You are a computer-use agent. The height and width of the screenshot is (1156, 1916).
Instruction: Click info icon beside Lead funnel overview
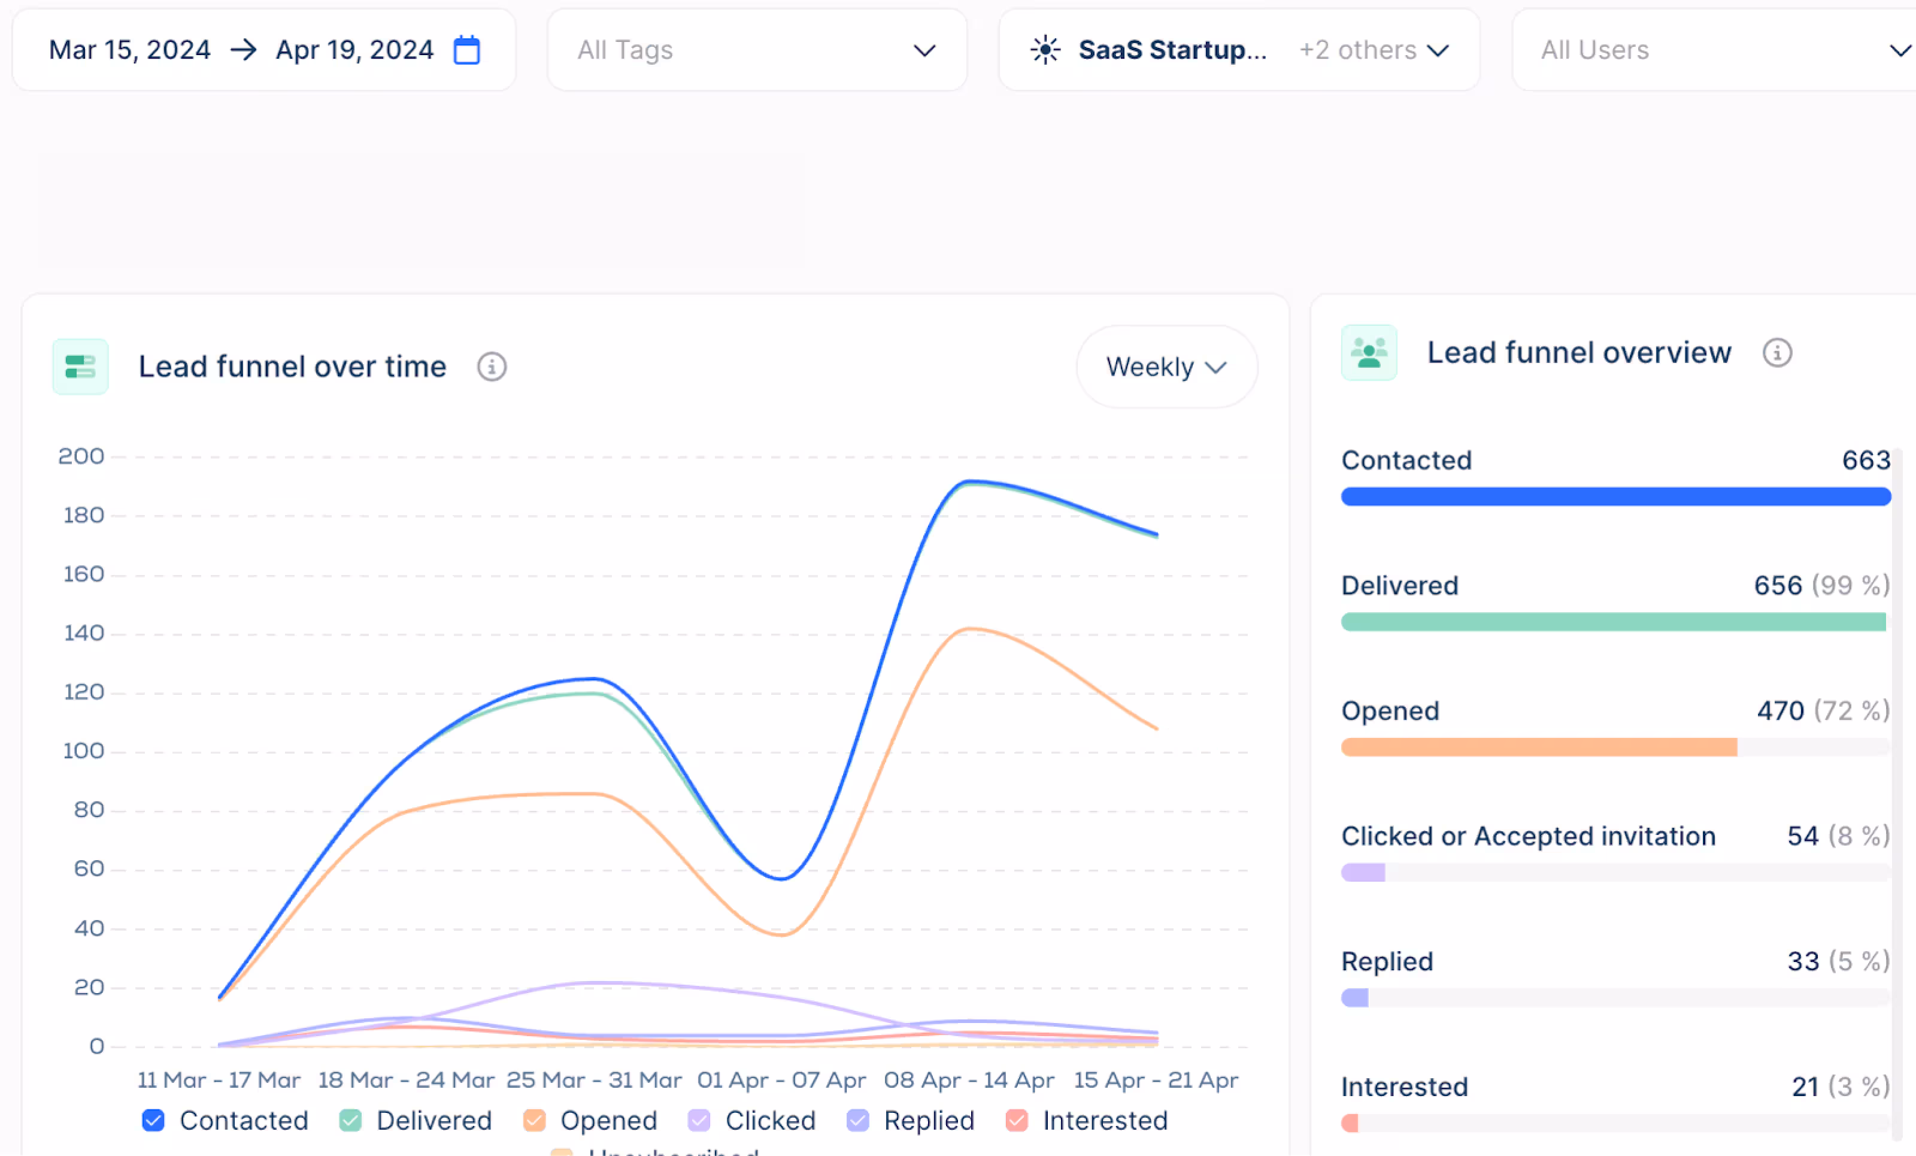tap(1777, 352)
